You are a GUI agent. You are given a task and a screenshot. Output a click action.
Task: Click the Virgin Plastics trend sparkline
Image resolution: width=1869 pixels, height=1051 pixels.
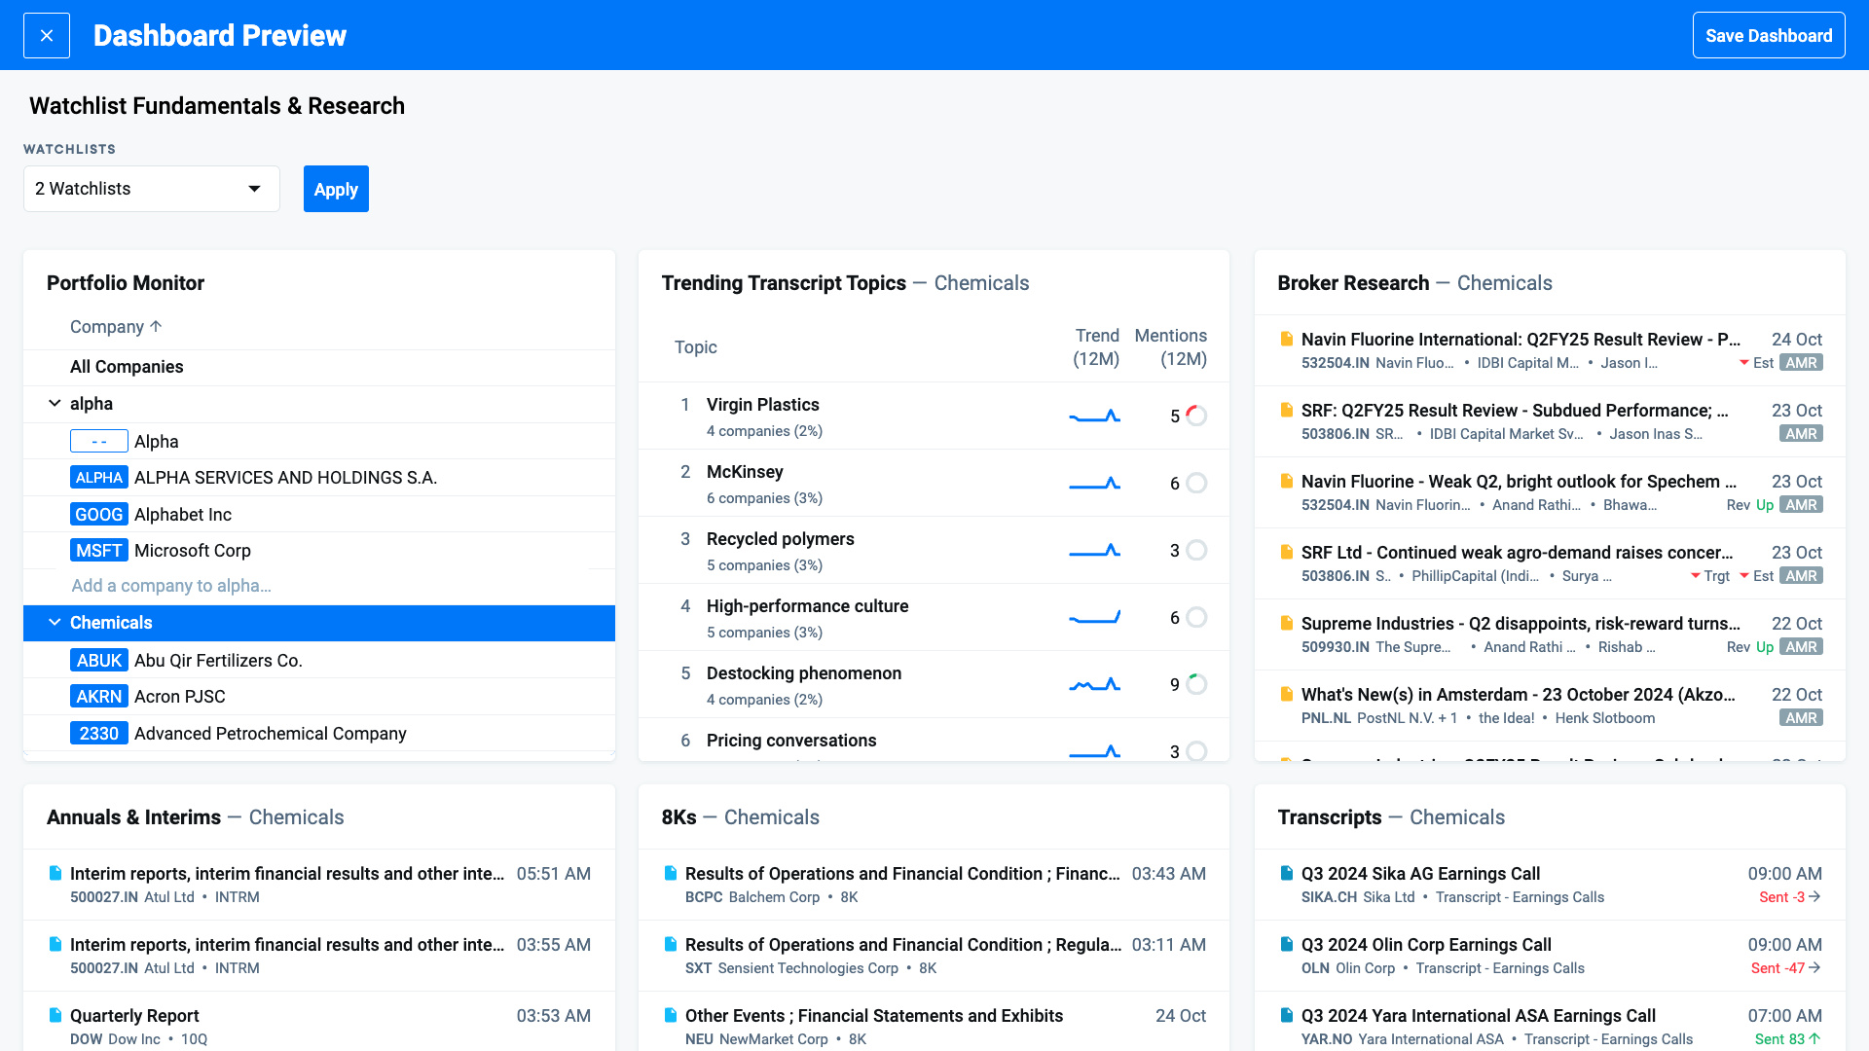[1094, 417]
